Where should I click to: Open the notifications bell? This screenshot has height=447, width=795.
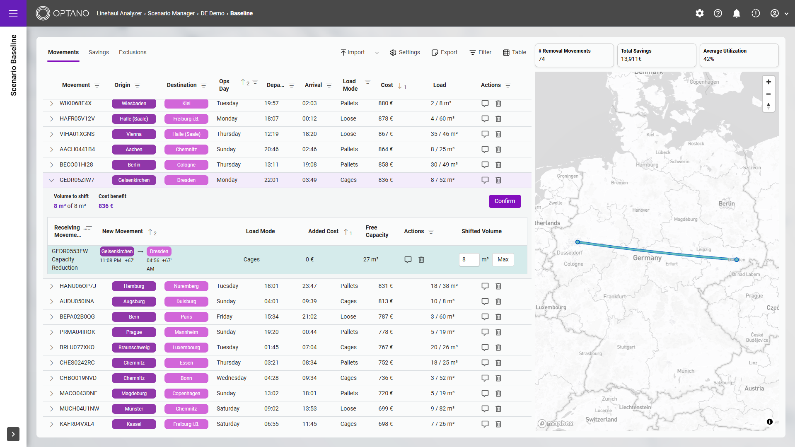[x=737, y=13]
